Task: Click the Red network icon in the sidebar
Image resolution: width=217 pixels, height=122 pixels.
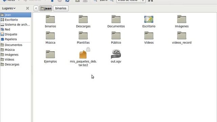Action: tap(2, 29)
